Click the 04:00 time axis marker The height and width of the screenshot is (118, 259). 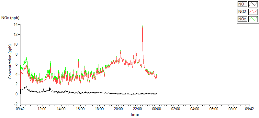coord(195,109)
